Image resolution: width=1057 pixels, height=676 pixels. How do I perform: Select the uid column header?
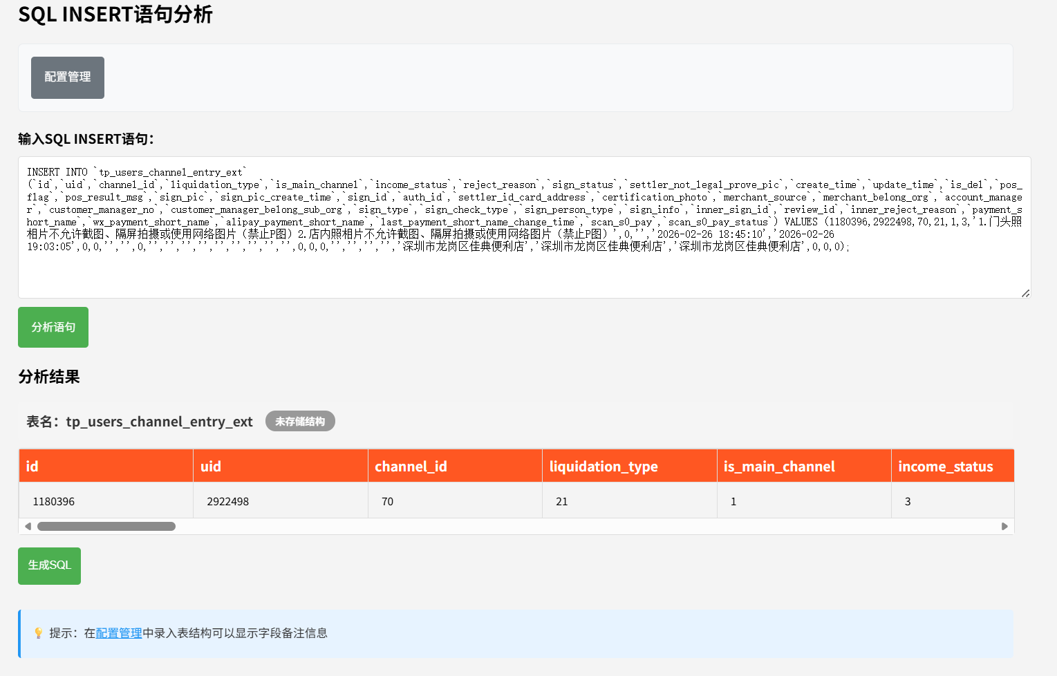point(280,467)
